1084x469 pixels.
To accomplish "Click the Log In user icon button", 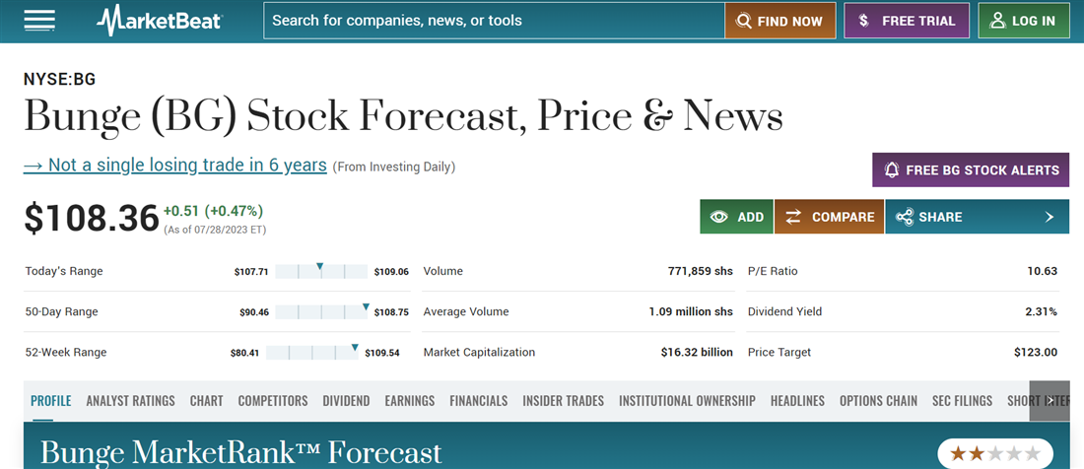I will pyautogui.click(x=1023, y=21).
